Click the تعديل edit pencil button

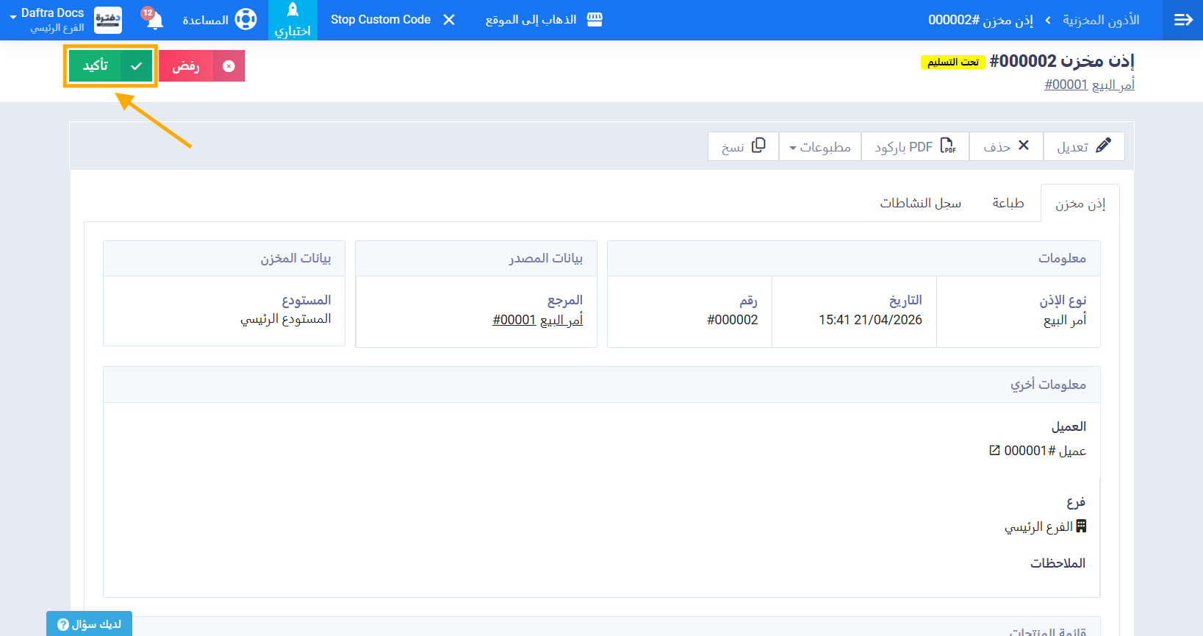[1083, 147]
